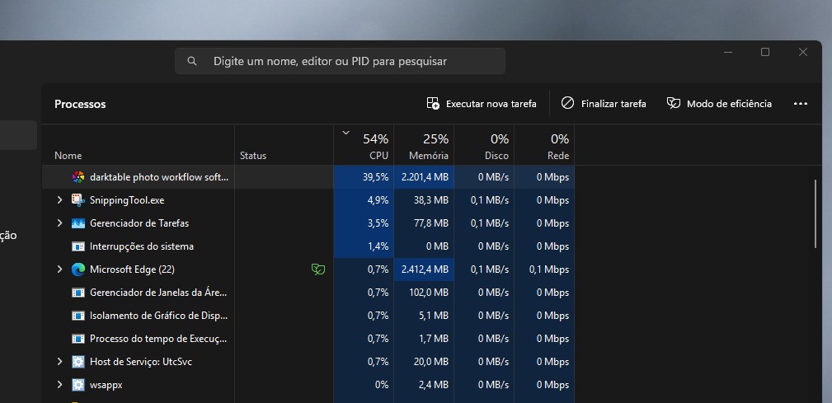Expand the SnippingTool.exe process group

tap(59, 200)
